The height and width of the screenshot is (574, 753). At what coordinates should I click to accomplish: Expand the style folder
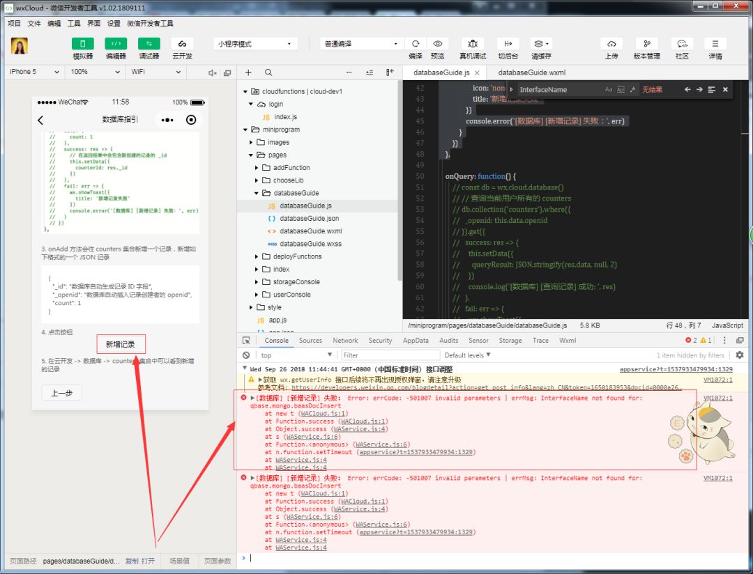pos(251,307)
